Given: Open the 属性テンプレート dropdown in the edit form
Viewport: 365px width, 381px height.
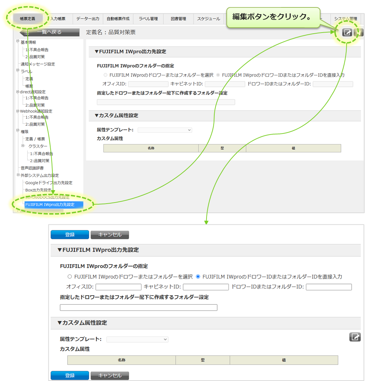Looking at the screenshot, I should coord(137,339).
